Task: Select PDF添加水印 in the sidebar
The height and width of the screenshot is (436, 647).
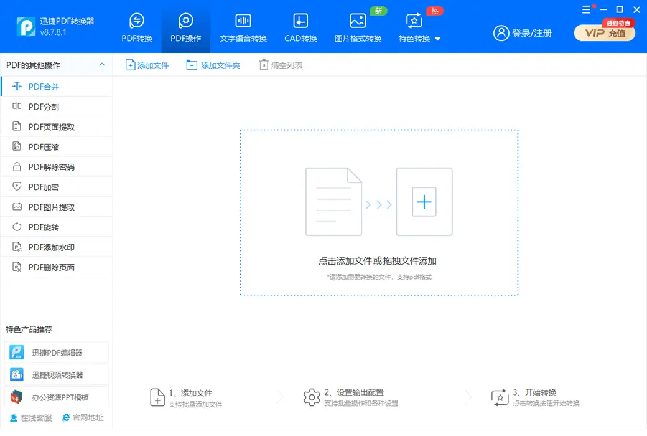Action: pyautogui.click(x=57, y=247)
